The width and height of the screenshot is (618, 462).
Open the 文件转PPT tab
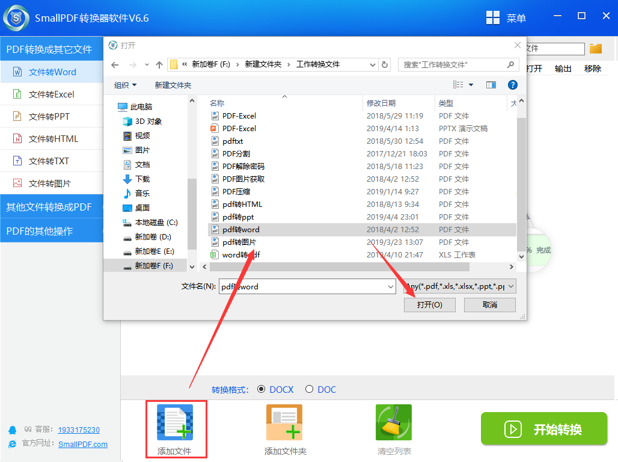52,116
